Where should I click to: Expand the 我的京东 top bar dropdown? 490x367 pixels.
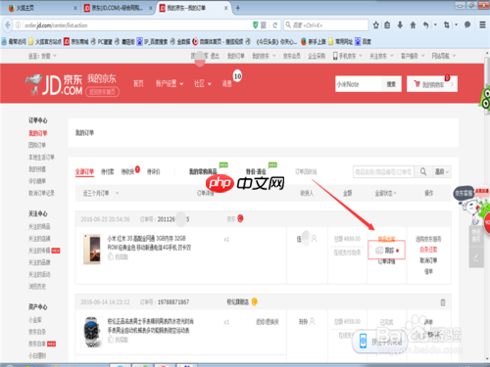[264, 56]
